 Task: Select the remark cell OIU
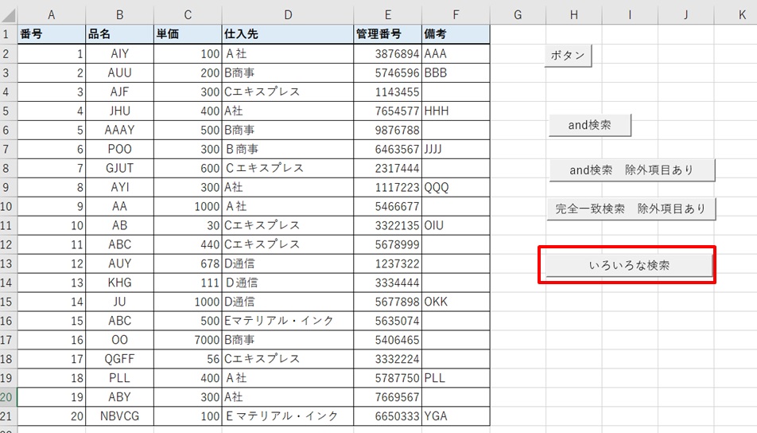click(456, 226)
